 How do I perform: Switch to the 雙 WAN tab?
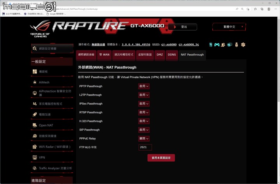(x=105, y=55)
